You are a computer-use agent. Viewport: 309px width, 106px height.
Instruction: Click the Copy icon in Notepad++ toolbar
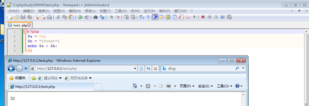(x=65, y=17)
